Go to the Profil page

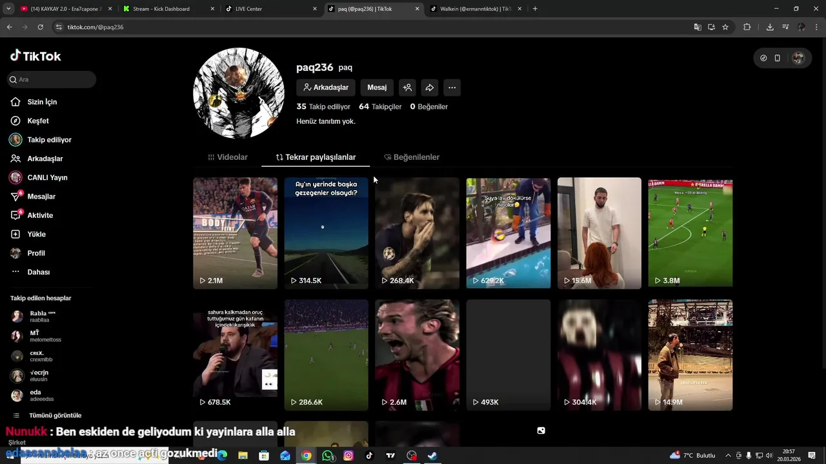tap(36, 253)
